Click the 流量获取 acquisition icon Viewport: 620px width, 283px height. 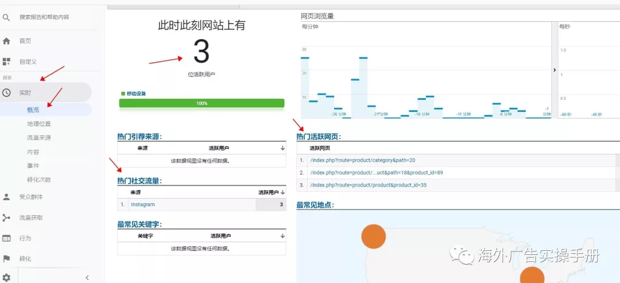point(6,218)
